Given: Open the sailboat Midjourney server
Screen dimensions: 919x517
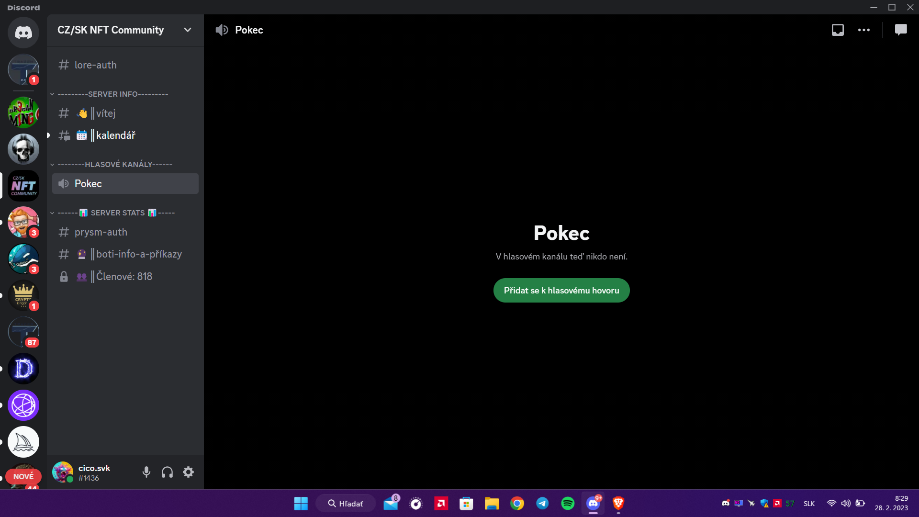Looking at the screenshot, I should pos(23,442).
